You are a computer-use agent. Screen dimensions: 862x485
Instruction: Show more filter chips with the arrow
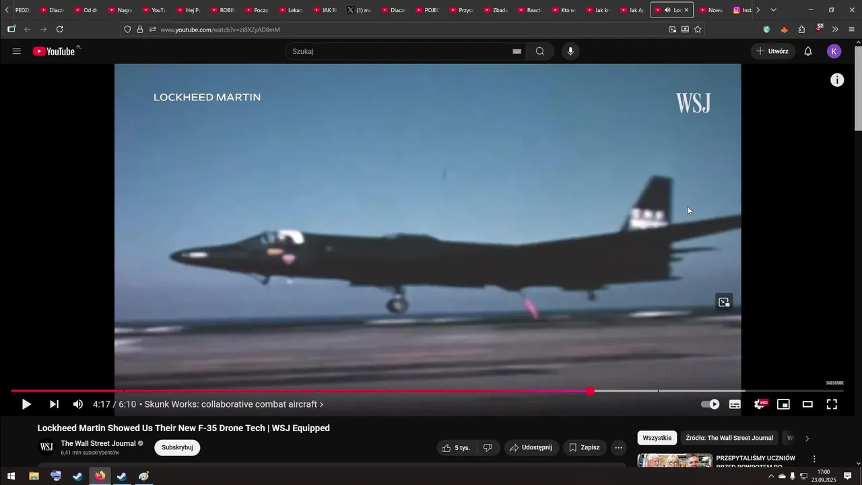[x=807, y=439]
